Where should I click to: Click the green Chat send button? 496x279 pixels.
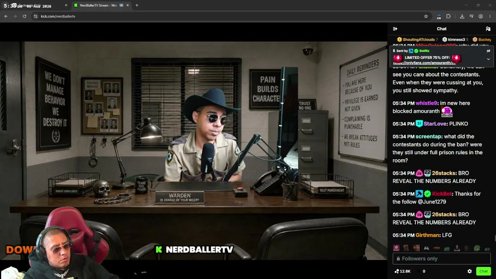pyautogui.click(x=484, y=271)
